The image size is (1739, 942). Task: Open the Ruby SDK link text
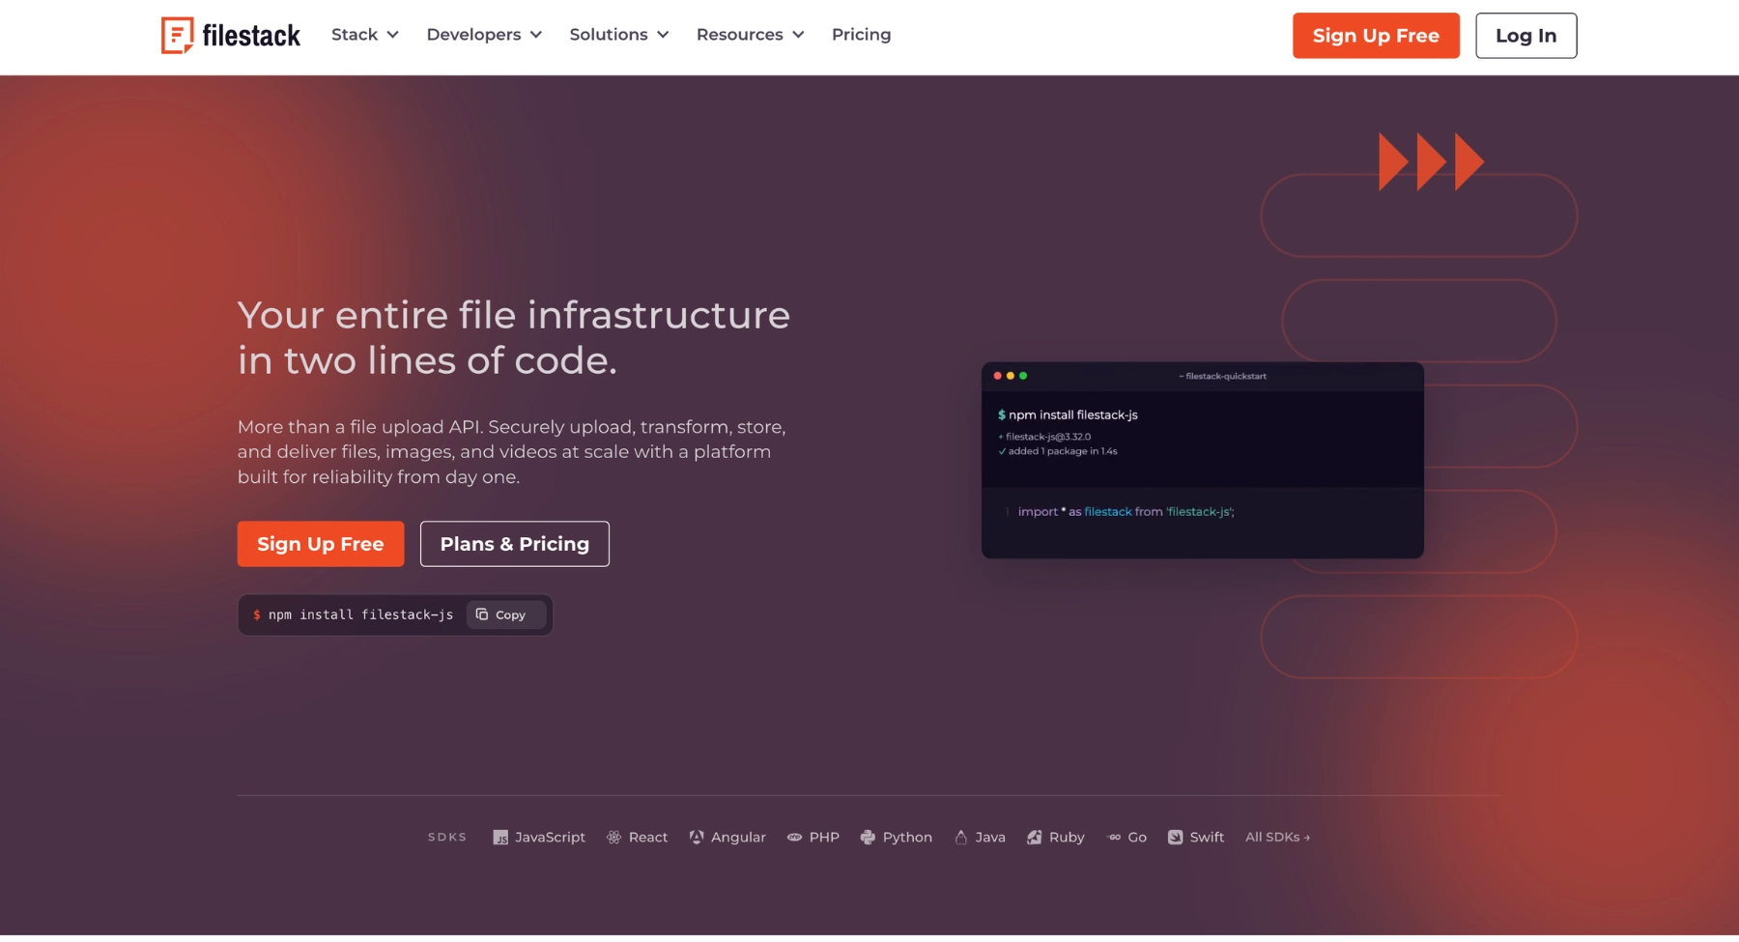[x=1067, y=838]
